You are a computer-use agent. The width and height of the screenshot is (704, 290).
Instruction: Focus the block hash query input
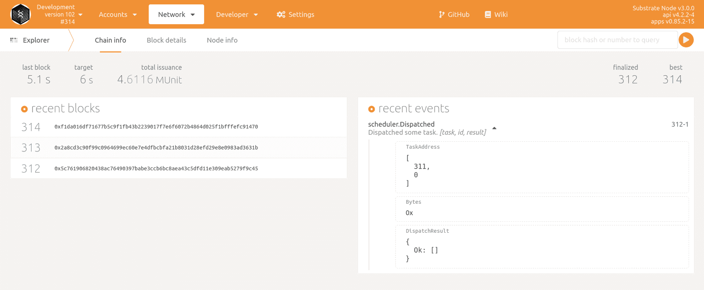tap(617, 40)
